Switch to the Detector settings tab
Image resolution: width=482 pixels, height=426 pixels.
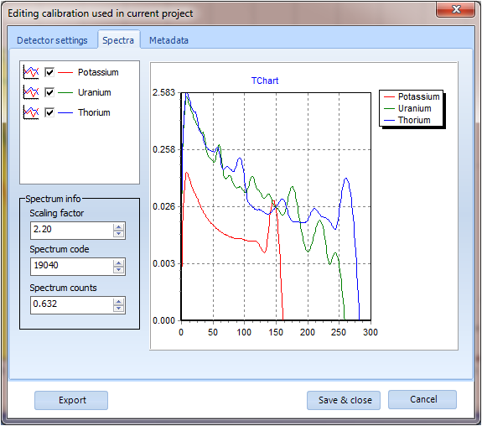click(52, 40)
